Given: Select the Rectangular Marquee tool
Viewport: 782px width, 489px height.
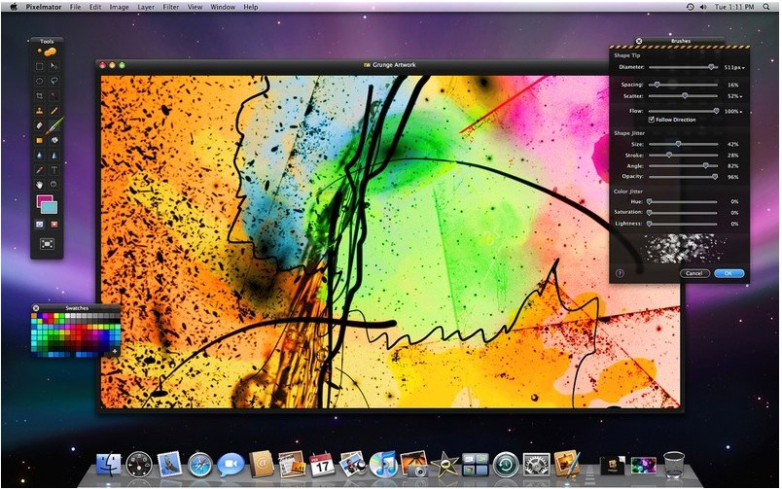Looking at the screenshot, I should pos(40,66).
